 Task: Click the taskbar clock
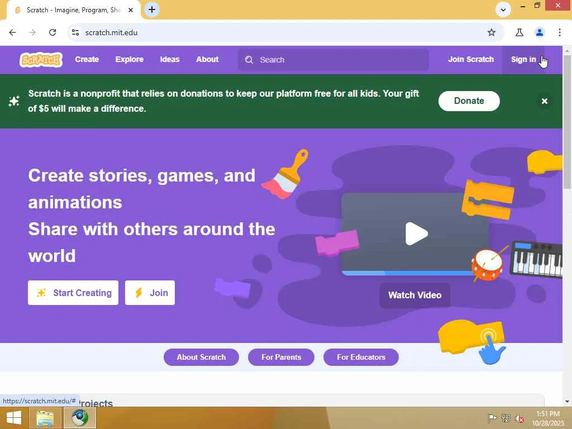pyautogui.click(x=547, y=418)
